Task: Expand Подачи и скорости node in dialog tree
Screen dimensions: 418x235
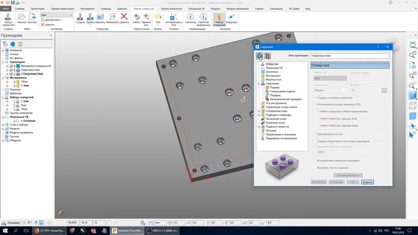Action: 259,127
